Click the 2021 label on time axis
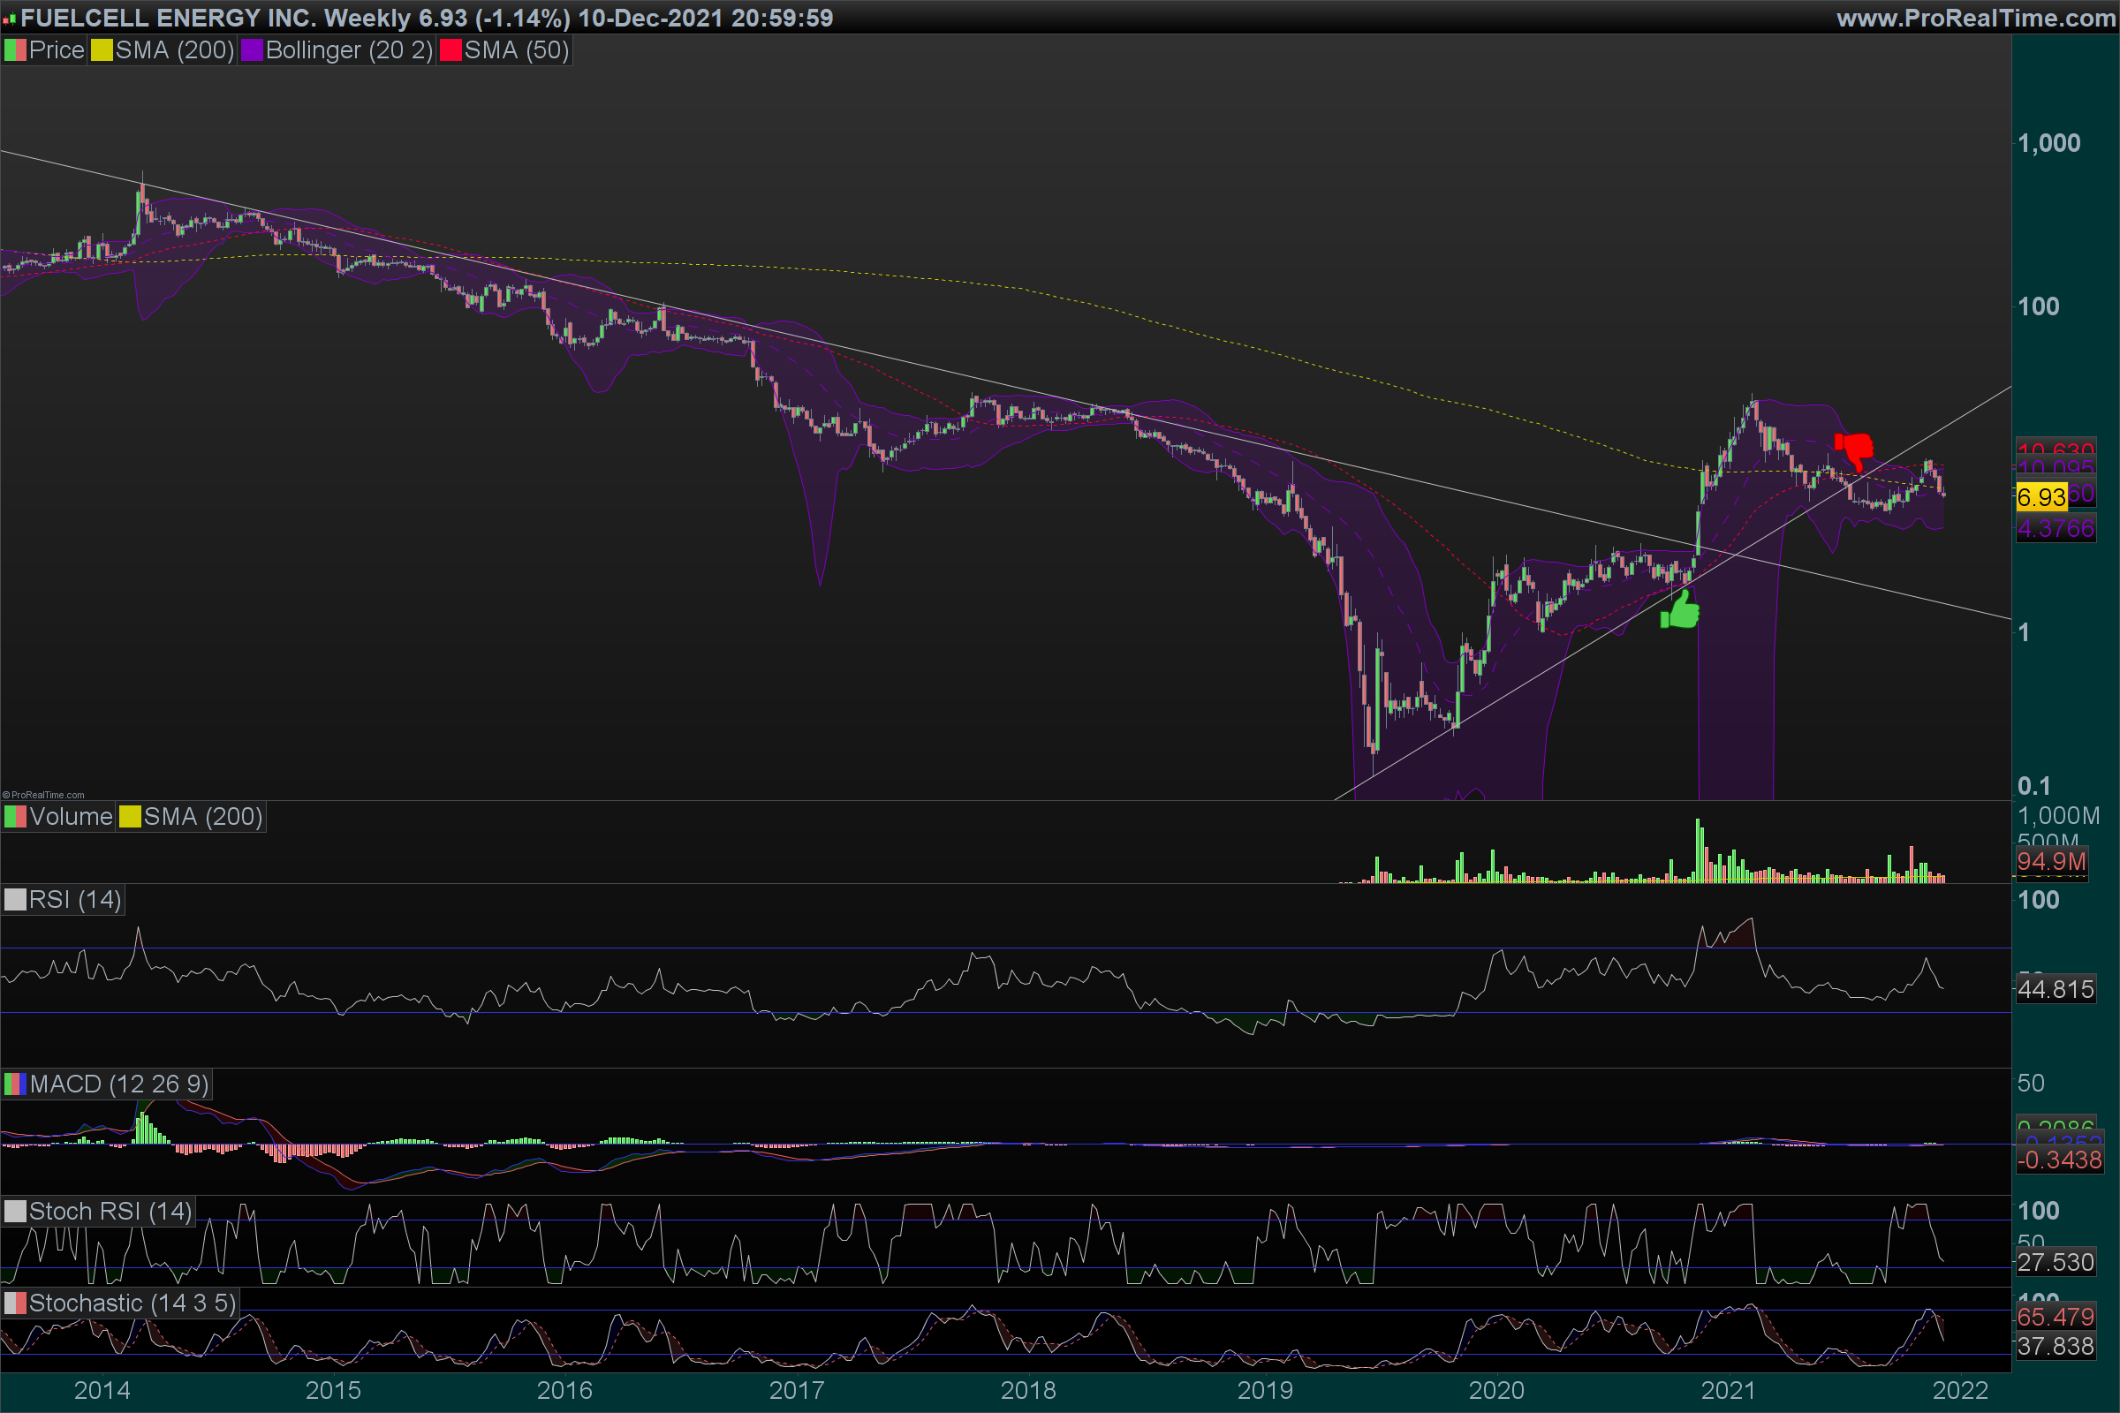 [1728, 1389]
